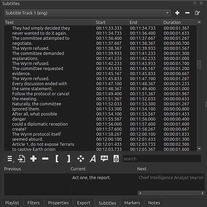
Task: Click the subtitle search field
Action: [162, 159]
